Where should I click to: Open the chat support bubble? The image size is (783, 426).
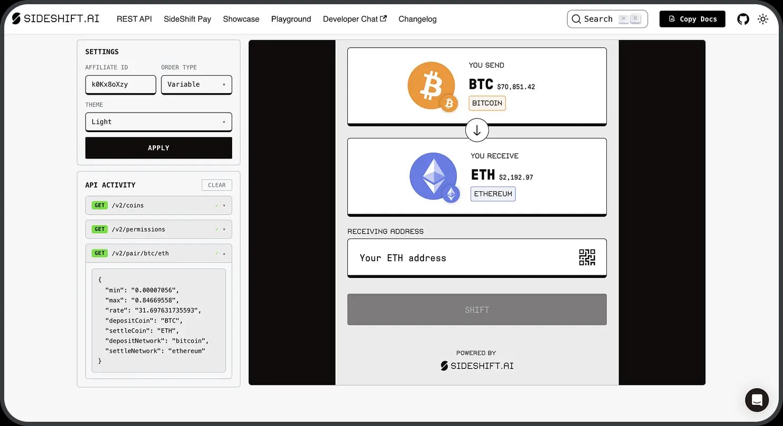757,400
